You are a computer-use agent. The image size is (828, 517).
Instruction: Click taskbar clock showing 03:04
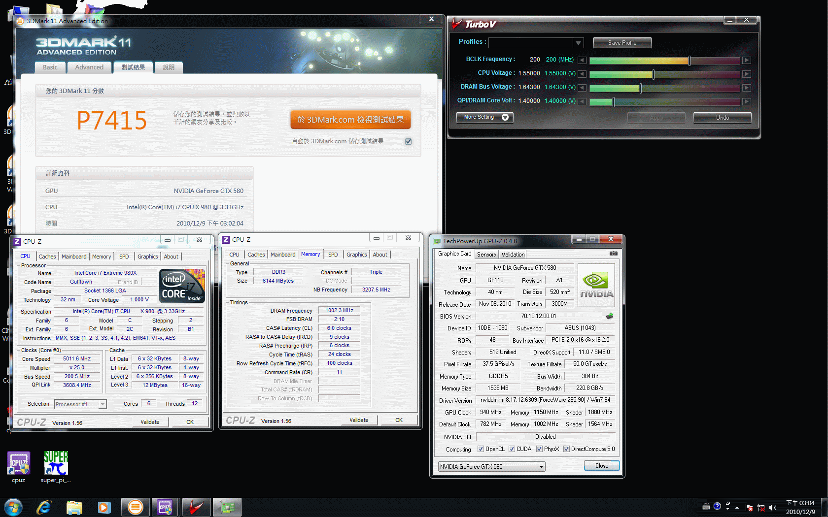[x=800, y=507]
